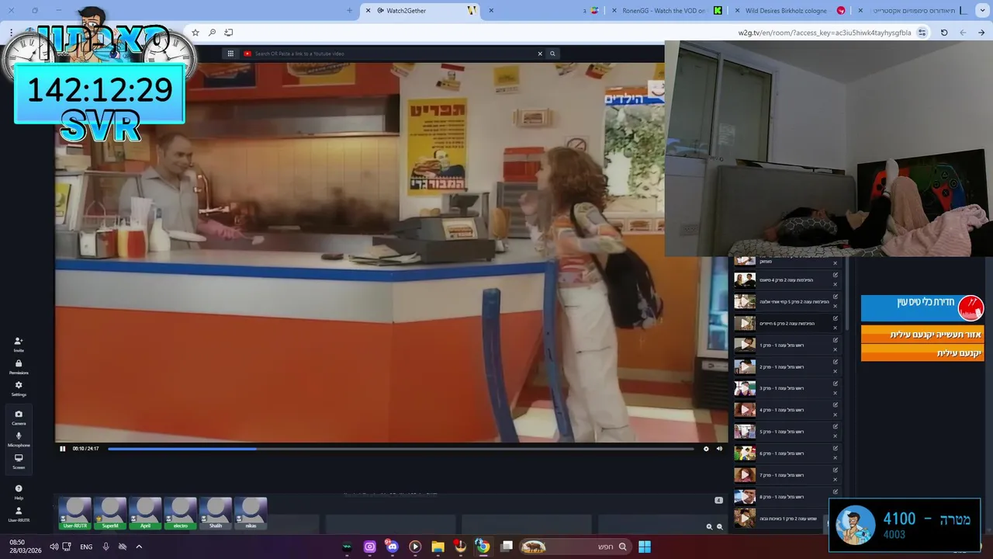
Task: Open the video player settings gear
Action: tap(706, 449)
